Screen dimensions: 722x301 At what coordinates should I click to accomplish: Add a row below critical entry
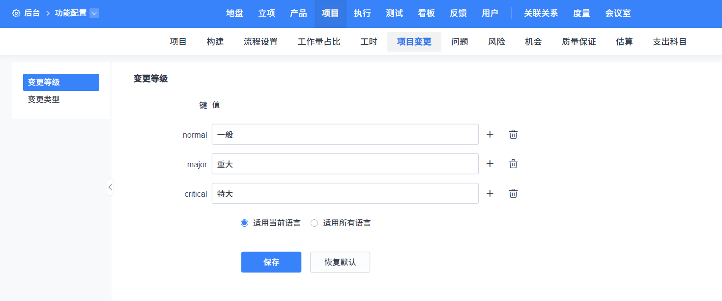(490, 193)
